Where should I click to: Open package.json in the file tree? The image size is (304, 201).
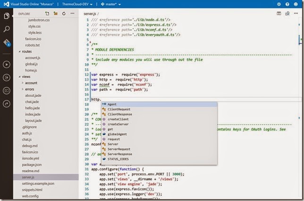click(x=31, y=165)
